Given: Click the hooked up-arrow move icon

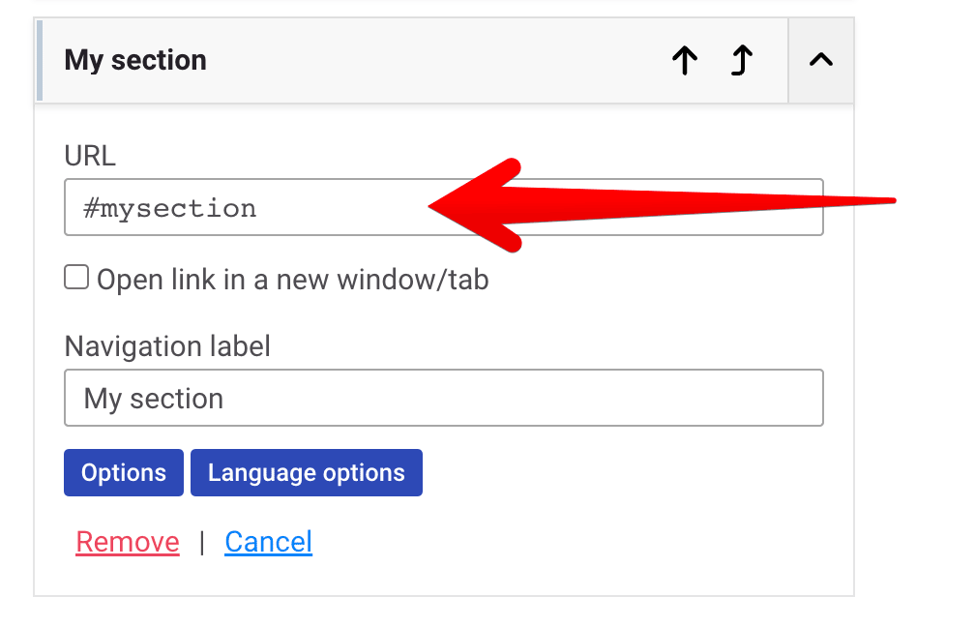Looking at the screenshot, I should 741,60.
